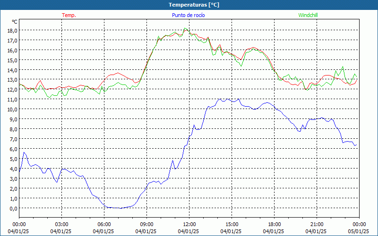This screenshot has width=378, height=236.
Task: Click the '04/01/25' date under 18:00
Action: (274, 231)
